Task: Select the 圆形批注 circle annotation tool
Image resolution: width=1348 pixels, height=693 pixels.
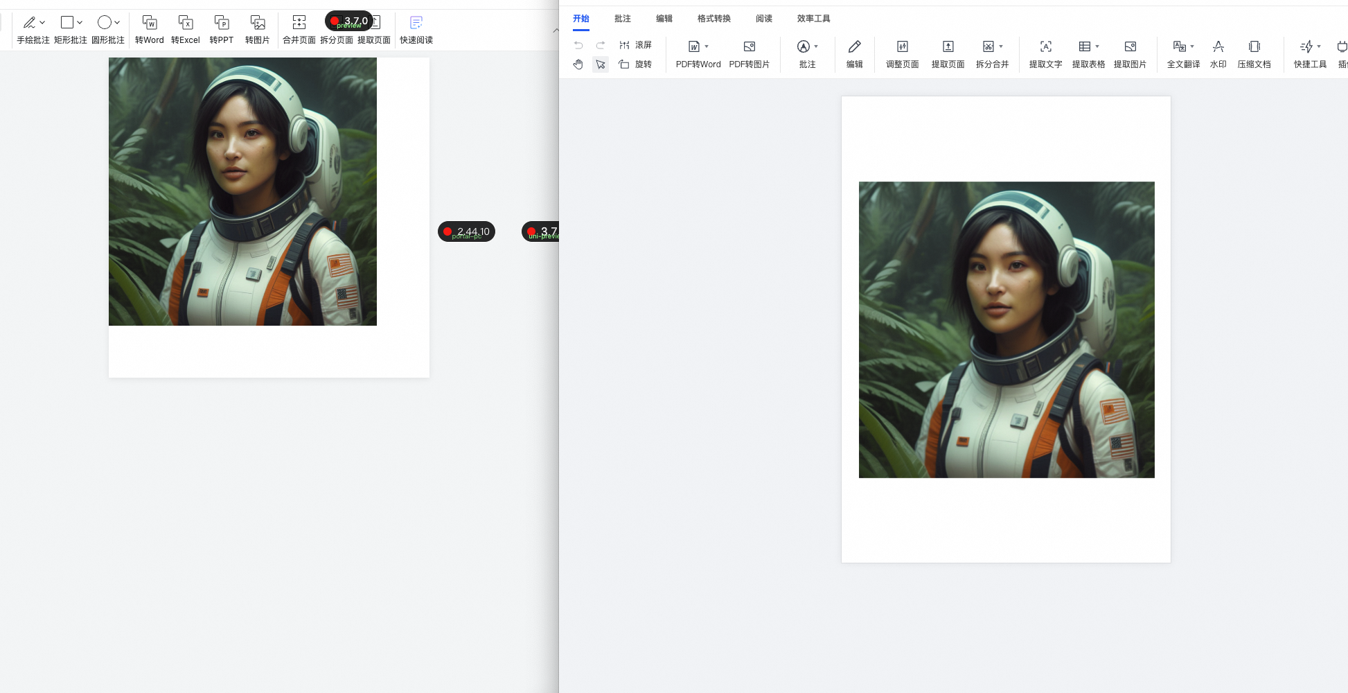Action: click(105, 22)
